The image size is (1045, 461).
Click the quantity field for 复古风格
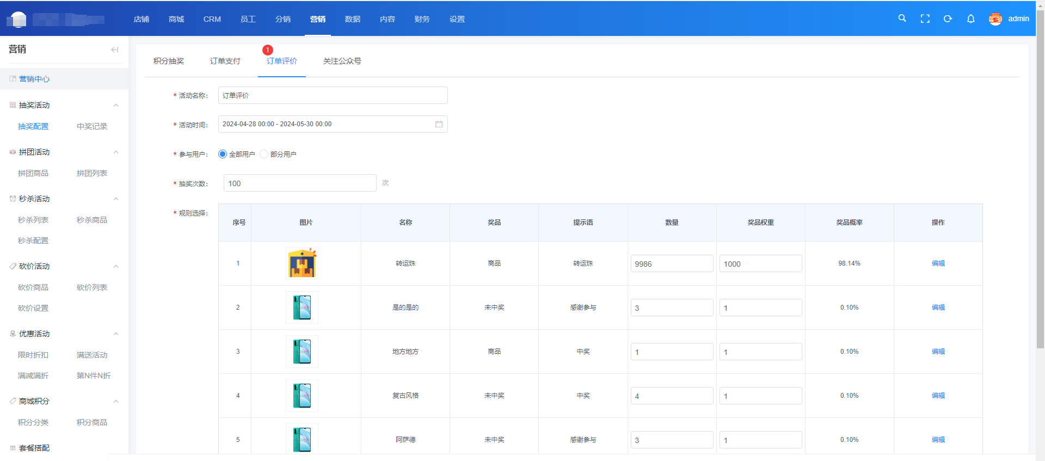click(x=672, y=396)
